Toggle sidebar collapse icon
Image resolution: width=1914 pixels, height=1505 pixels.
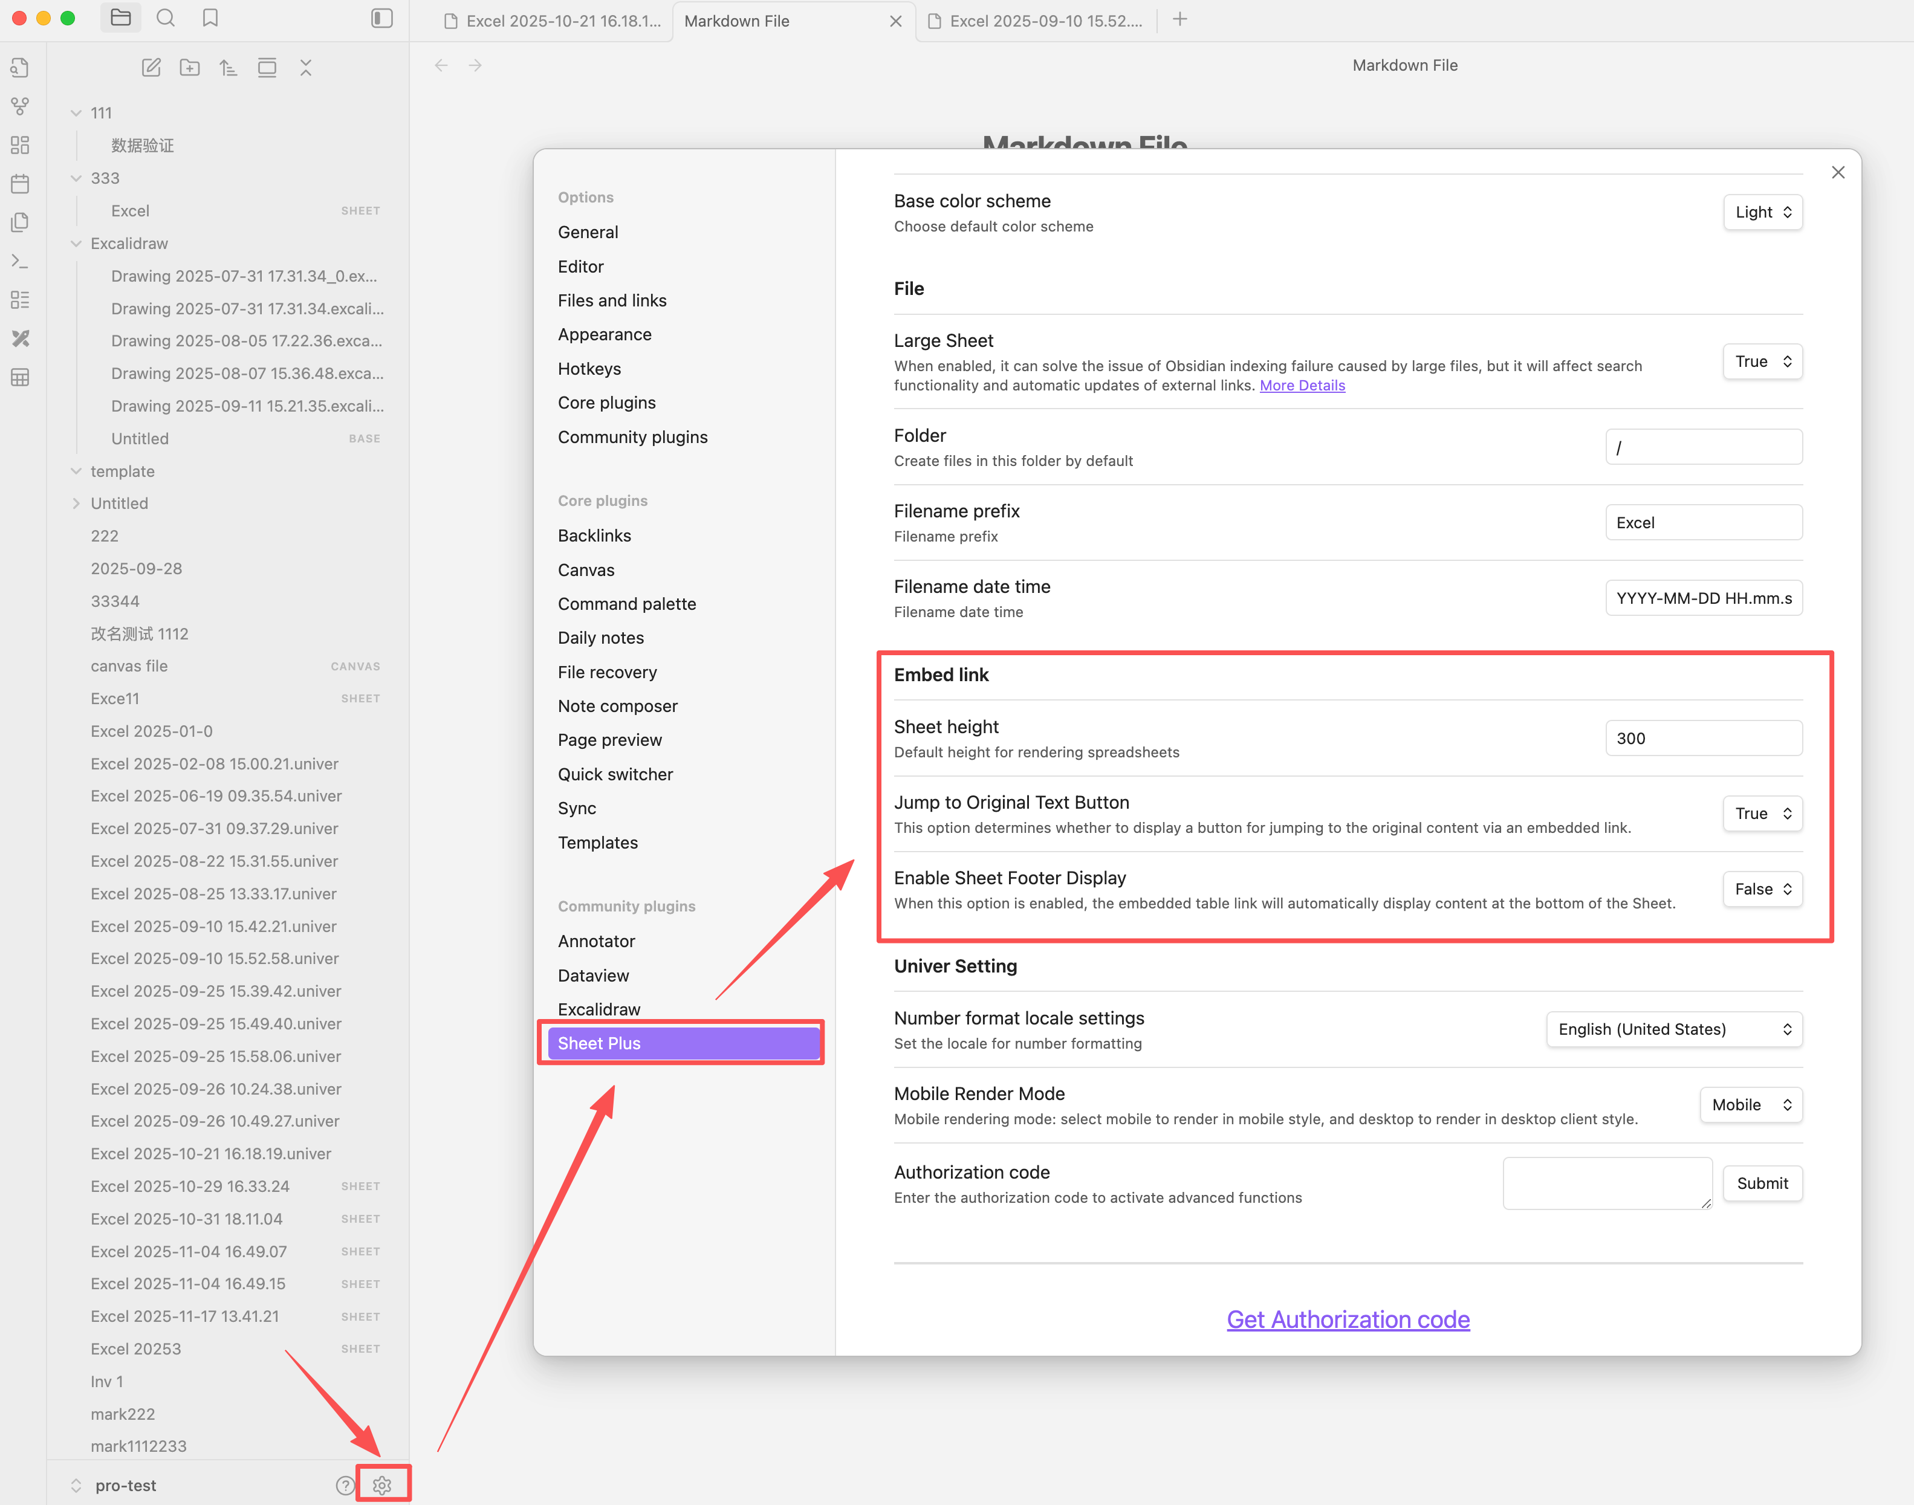tap(381, 19)
